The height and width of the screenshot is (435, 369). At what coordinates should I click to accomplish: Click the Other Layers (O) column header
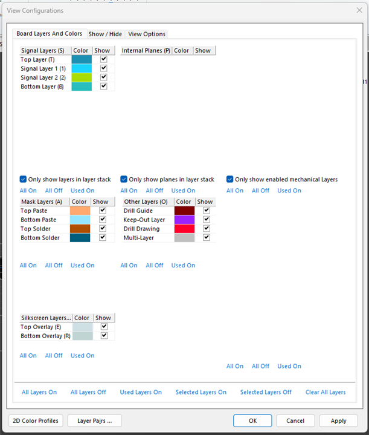[x=148, y=201]
